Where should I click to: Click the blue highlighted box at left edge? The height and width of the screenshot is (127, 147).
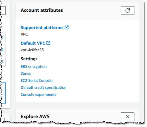[x=3, y=93]
